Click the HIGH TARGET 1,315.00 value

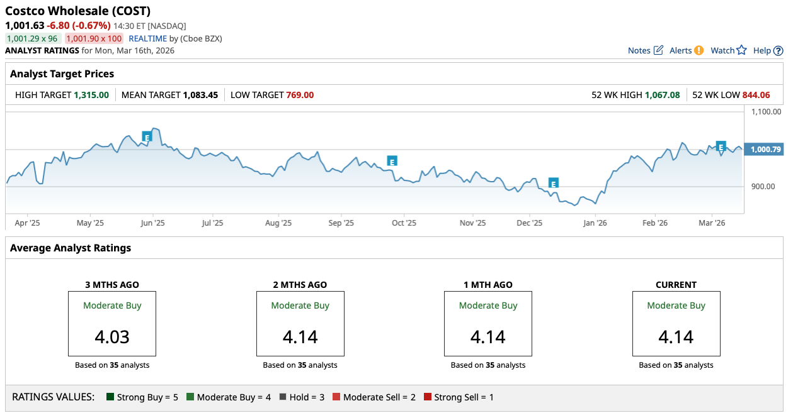[x=91, y=95]
